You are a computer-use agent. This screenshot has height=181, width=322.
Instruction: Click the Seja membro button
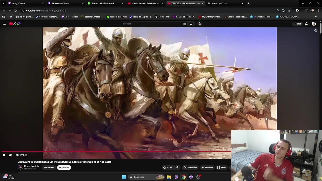coord(49,167)
